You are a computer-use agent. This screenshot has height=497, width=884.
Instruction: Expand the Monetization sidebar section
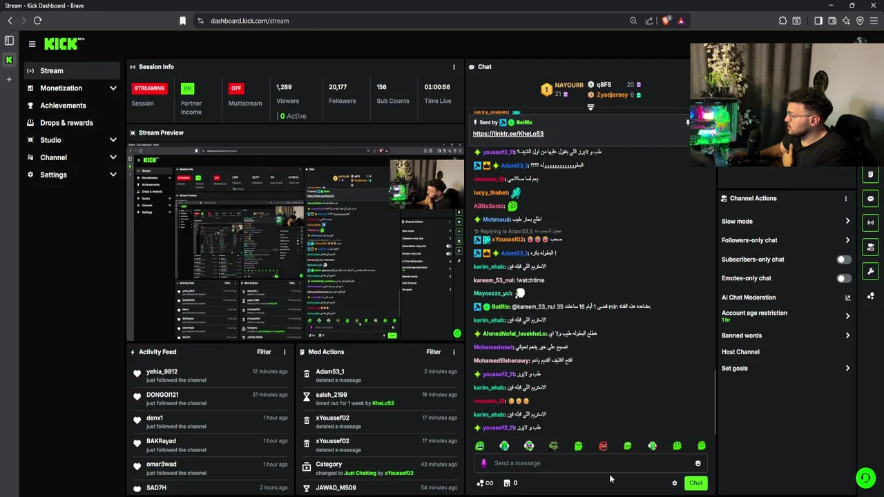pyautogui.click(x=113, y=88)
